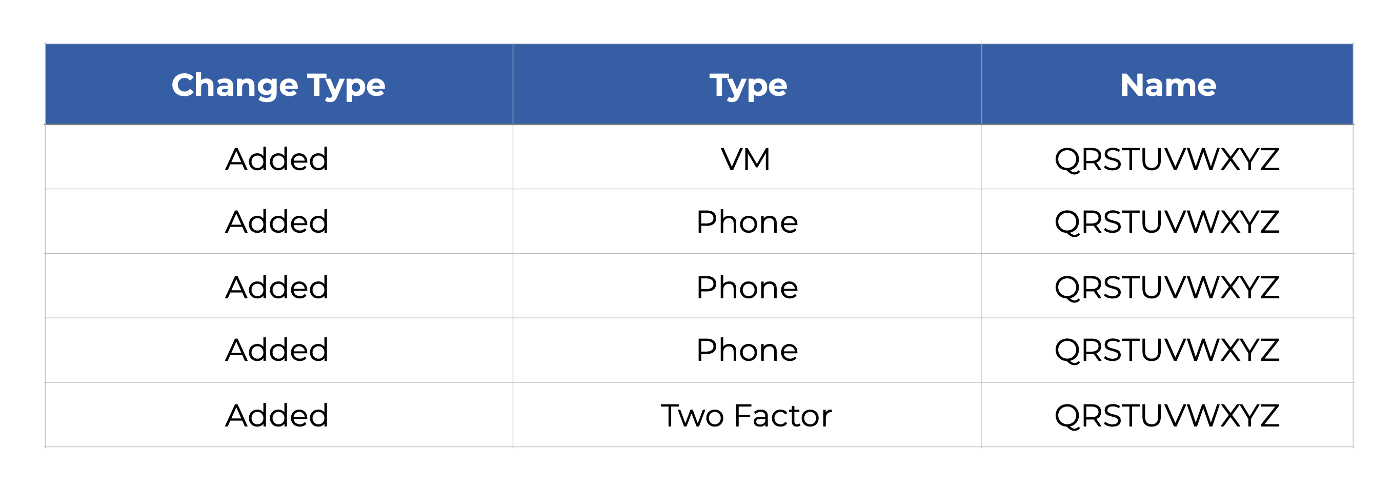Select the VM cell in Type column
1393x488 pixels.
(x=745, y=159)
